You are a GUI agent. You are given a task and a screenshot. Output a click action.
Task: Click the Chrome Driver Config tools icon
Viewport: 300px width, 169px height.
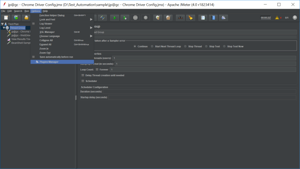point(9,32)
